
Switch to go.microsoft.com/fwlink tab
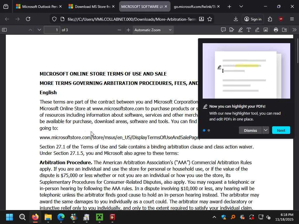(194, 6)
